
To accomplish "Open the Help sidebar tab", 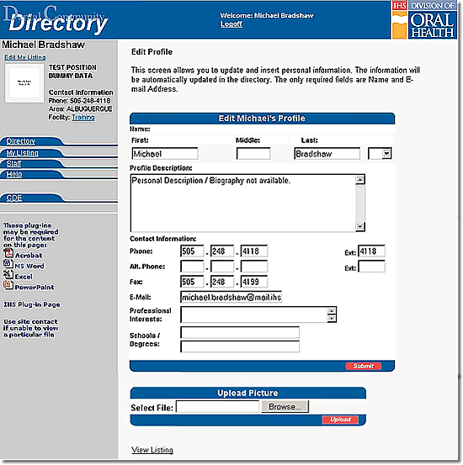I will click(x=14, y=174).
